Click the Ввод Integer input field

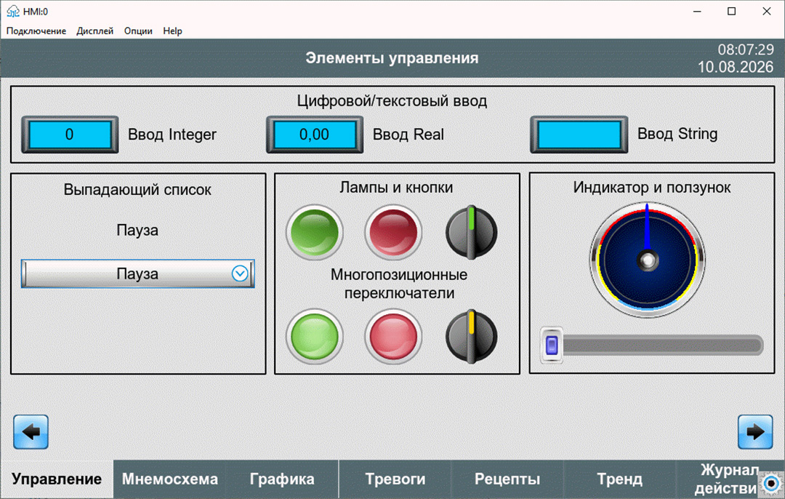pyautogui.click(x=70, y=135)
